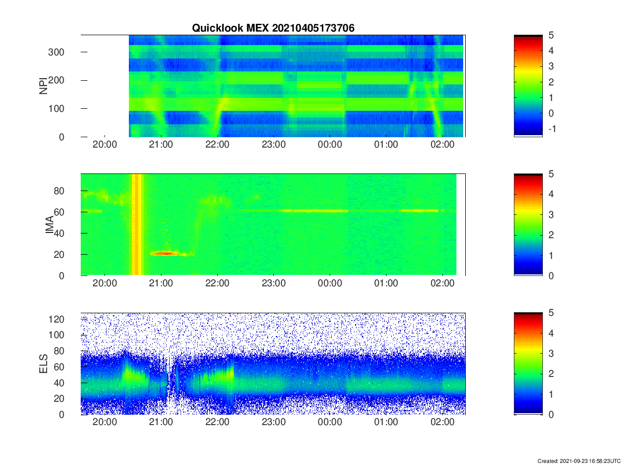
Task: Click the IMA spectrogram plot area
Action: point(273,224)
